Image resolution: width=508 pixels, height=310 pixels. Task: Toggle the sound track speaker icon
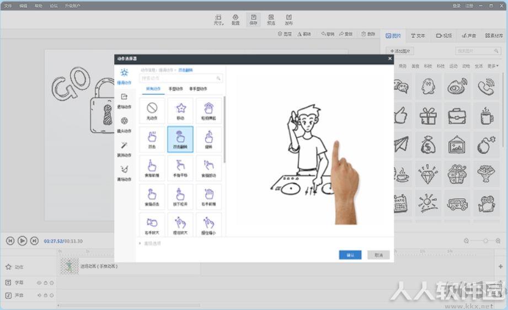[39, 296]
